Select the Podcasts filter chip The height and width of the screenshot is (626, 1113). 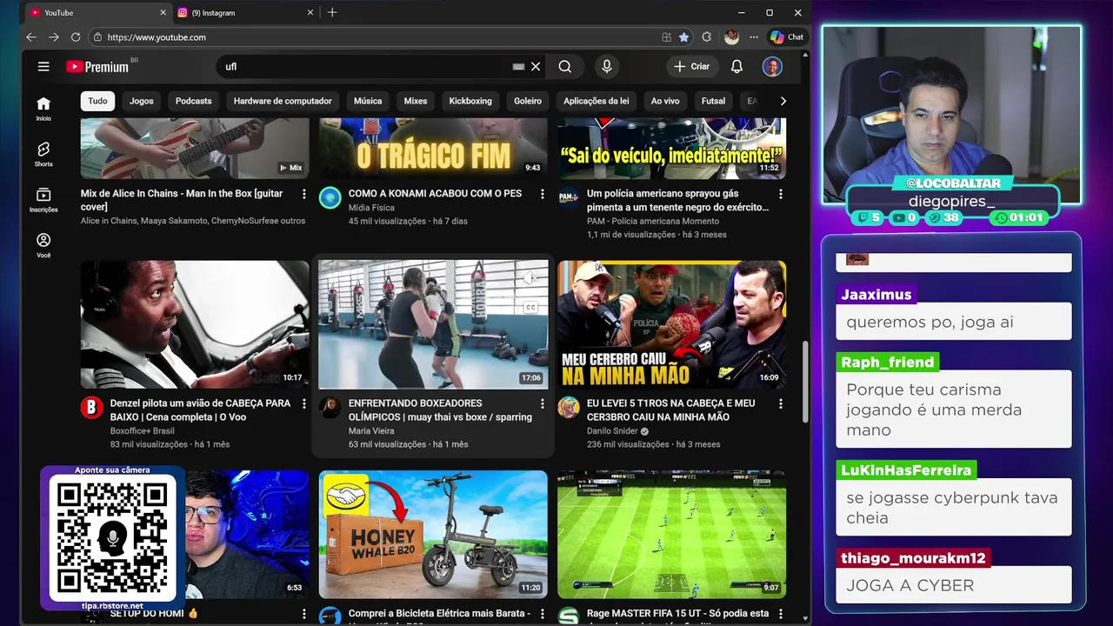[194, 101]
